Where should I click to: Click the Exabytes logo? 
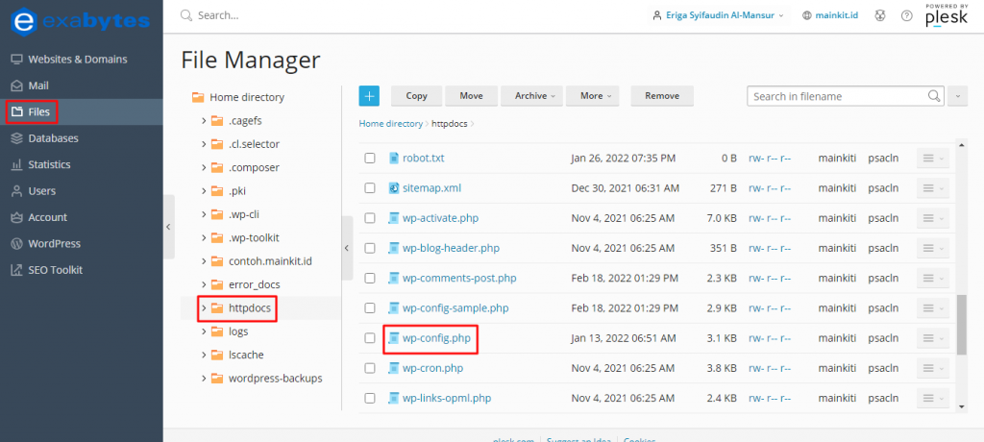click(x=81, y=21)
